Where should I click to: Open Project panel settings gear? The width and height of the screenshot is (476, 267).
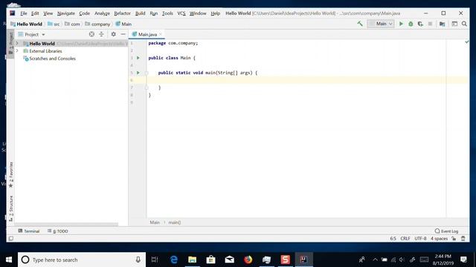click(x=113, y=34)
